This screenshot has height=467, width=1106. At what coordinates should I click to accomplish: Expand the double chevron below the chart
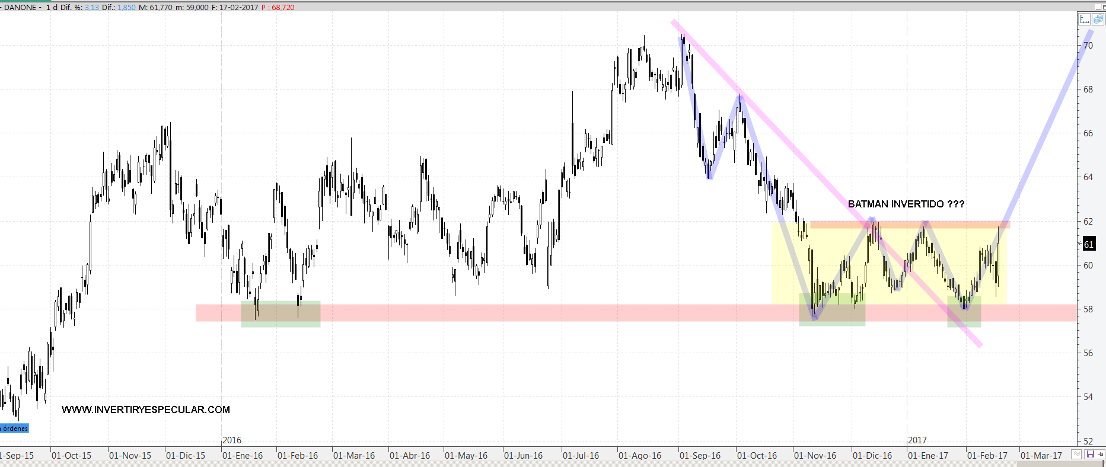point(1076,455)
